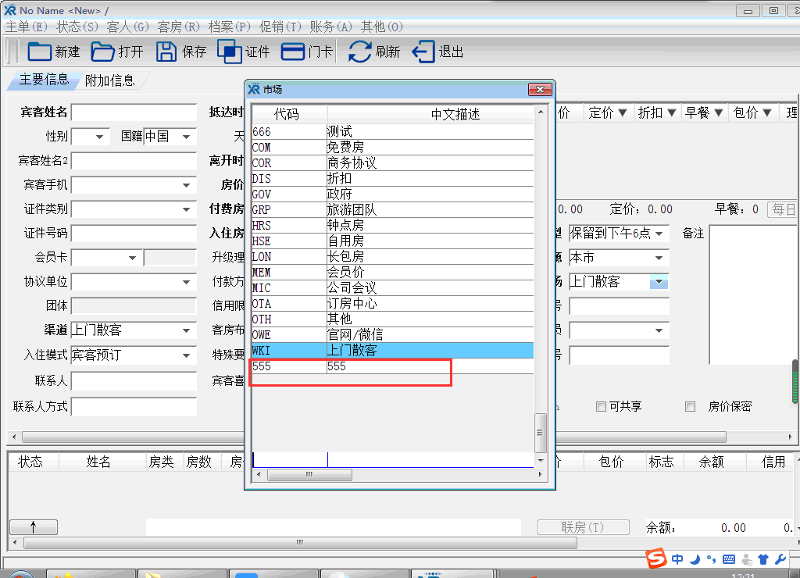Click the 证件 (ID document) toolbar icon
The image size is (800, 578).
pos(230,52)
